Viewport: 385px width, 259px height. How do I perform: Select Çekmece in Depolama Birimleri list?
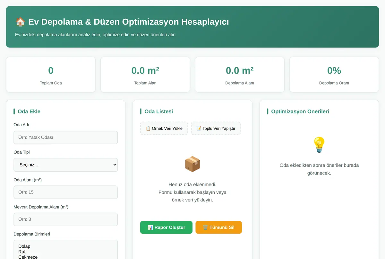coord(65,257)
